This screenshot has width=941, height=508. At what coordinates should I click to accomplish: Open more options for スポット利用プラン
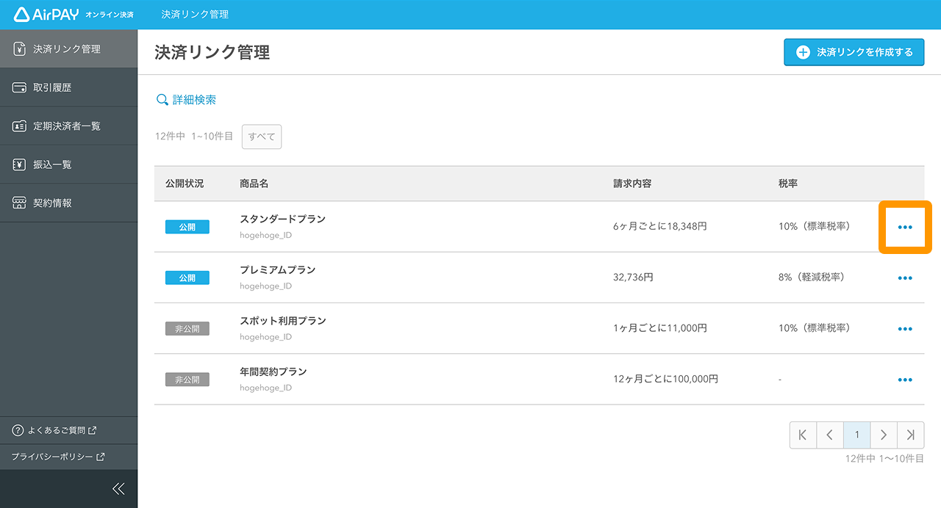tap(905, 329)
